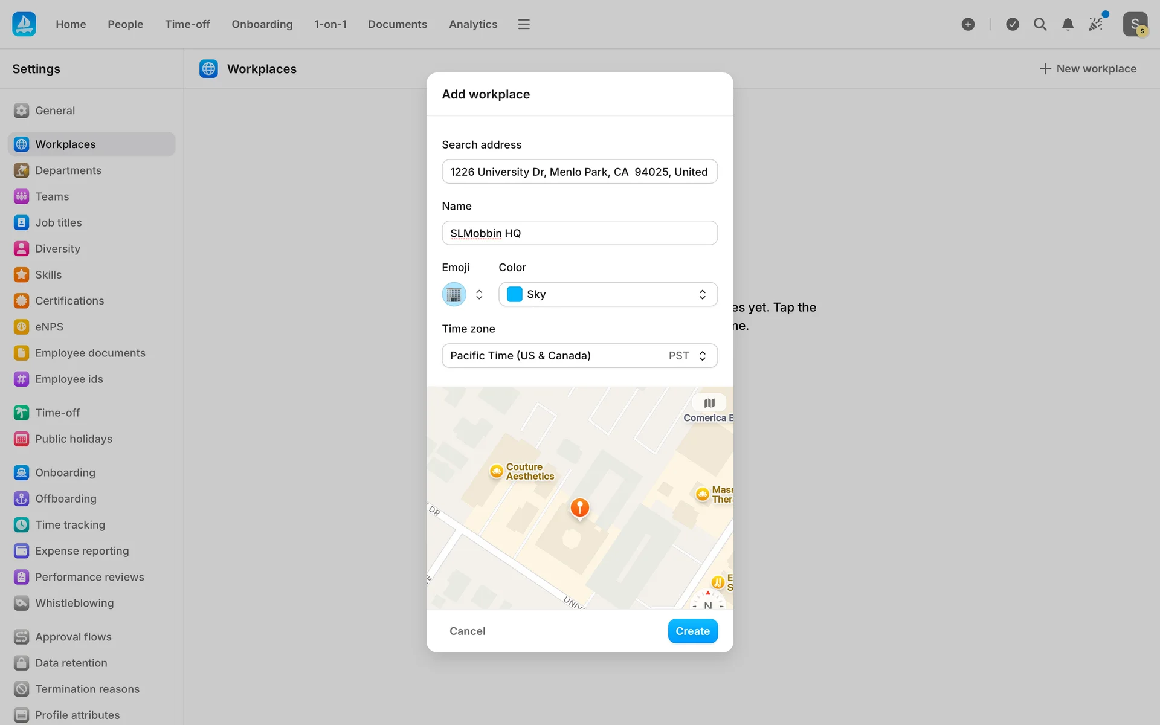The image size is (1160, 725).
Task: Cancel adding the workplace
Action: 467,631
